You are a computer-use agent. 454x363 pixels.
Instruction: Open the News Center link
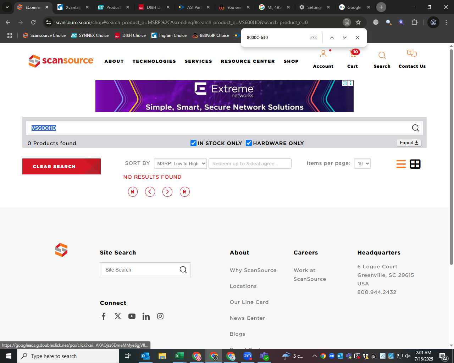(247, 318)
